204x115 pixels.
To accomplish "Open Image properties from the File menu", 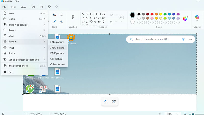I will click(18, 66).
